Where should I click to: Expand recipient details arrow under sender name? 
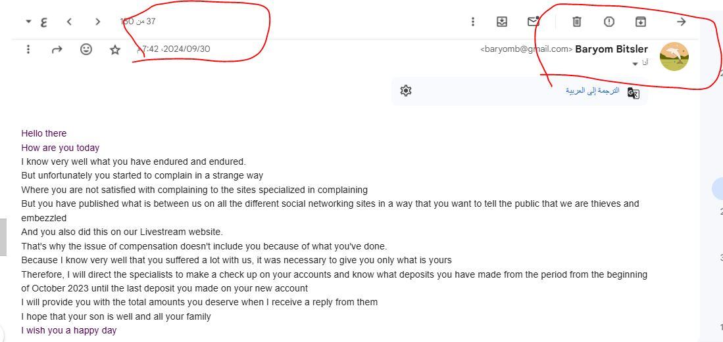635,64
